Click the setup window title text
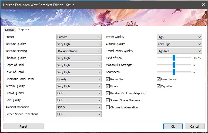The image size is (208, 133). pos(39,5)
